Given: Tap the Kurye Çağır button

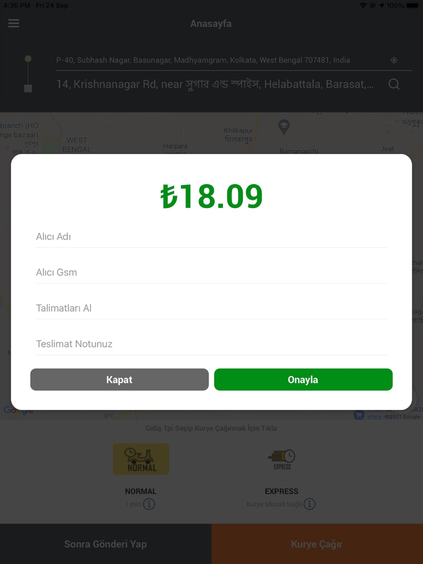Looking at the screenshot, I should [317, 544].
